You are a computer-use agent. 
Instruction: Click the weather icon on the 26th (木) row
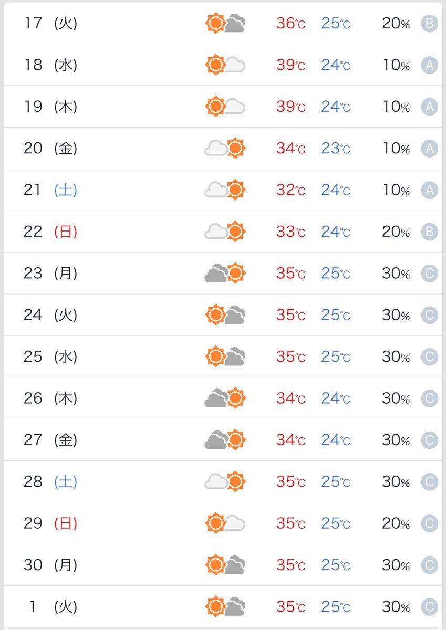tap(225, 398)
